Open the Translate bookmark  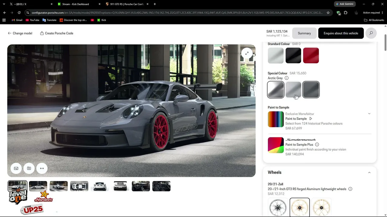point(50,20)
